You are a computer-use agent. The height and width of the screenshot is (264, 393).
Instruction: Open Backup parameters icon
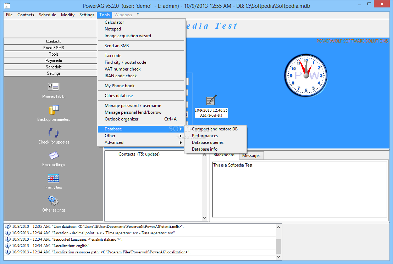click(x=54, y=110)
